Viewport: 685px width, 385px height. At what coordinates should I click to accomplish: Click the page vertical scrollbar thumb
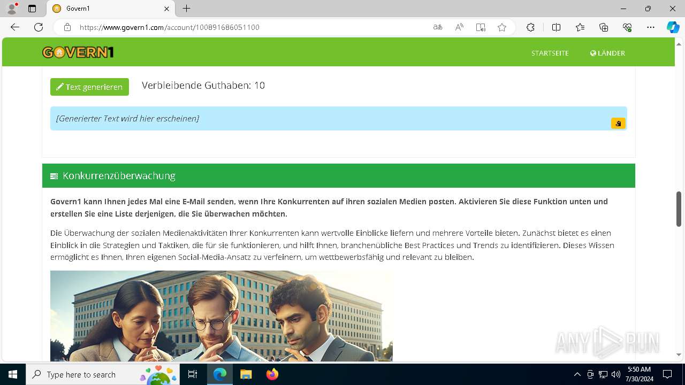tap(679, 209)
